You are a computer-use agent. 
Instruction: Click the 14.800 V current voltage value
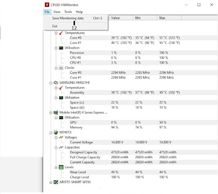[x=117, y=142]
